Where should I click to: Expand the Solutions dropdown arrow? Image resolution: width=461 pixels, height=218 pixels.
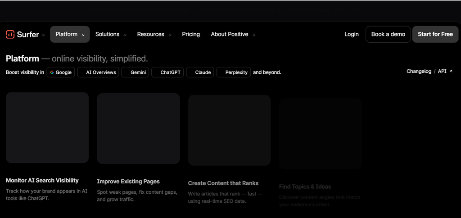125,35
